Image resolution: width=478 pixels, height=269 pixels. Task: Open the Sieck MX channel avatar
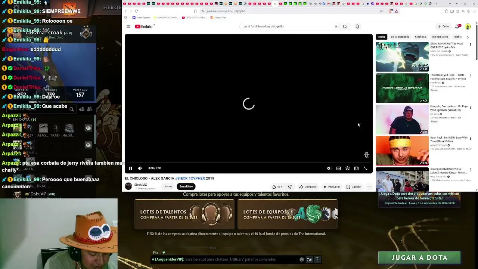[128, 186]
